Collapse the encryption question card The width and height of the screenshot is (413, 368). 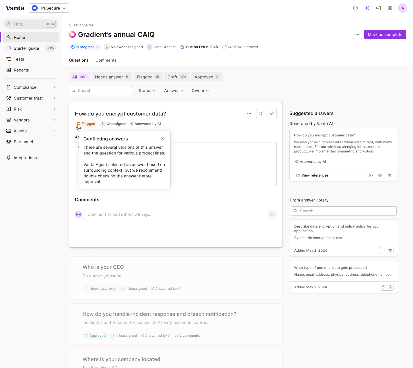coord(261,113)
